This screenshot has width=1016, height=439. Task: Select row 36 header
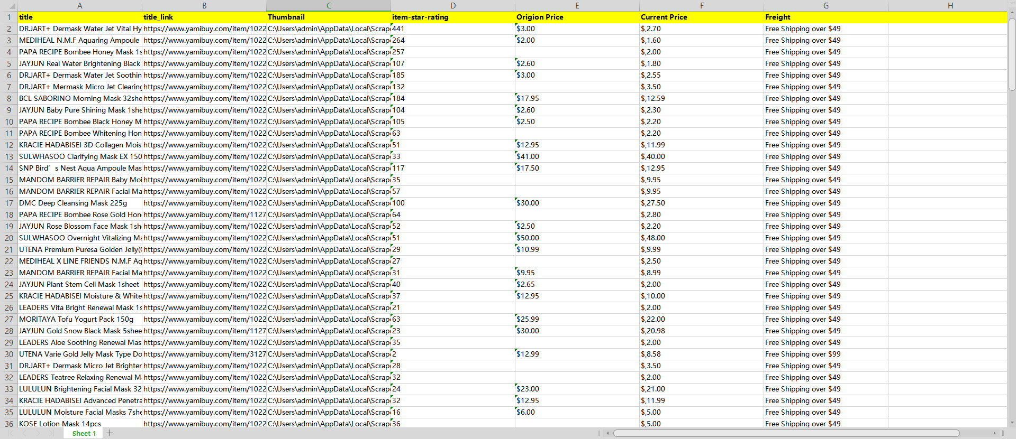[9, 424]
